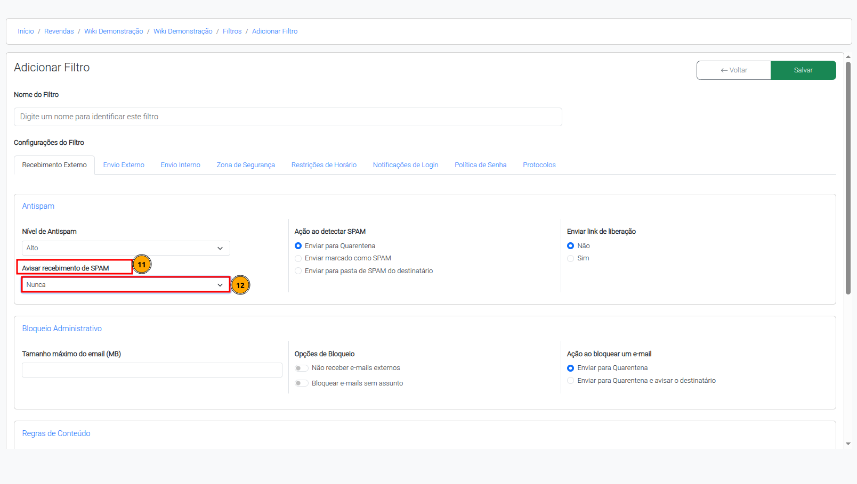The image size is (857, 484).
Task: Click the first Wiki Demonstração breadcrumb link
Action: click(114, 31)
